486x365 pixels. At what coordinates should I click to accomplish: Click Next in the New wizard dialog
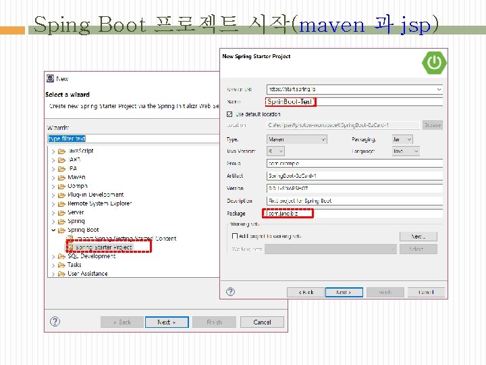(x=167, y=322)
